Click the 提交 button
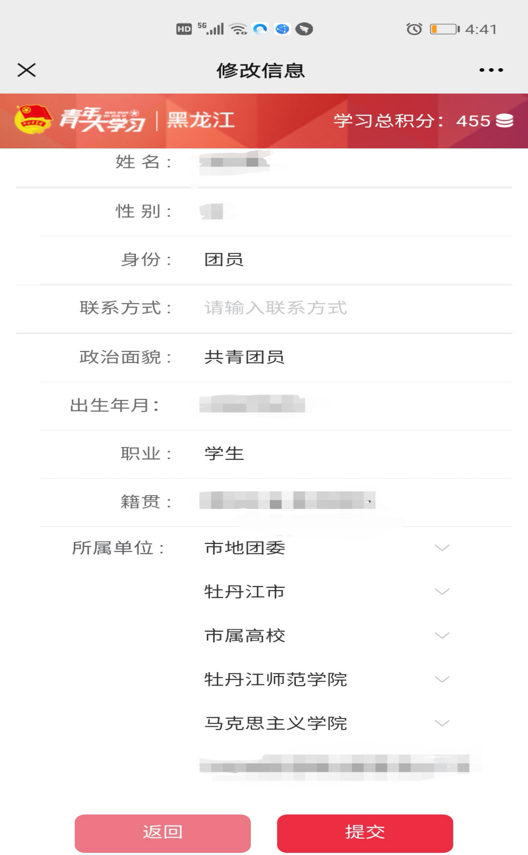Screen dimensions: 528x855 365,833
